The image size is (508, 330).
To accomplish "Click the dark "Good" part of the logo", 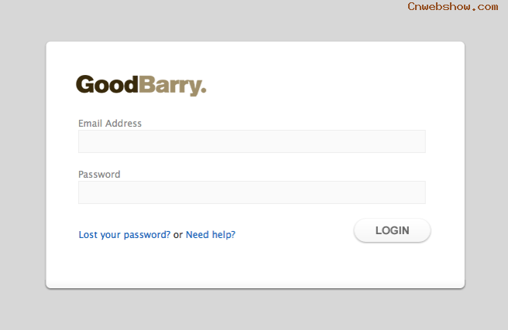I will pos(107,84).
